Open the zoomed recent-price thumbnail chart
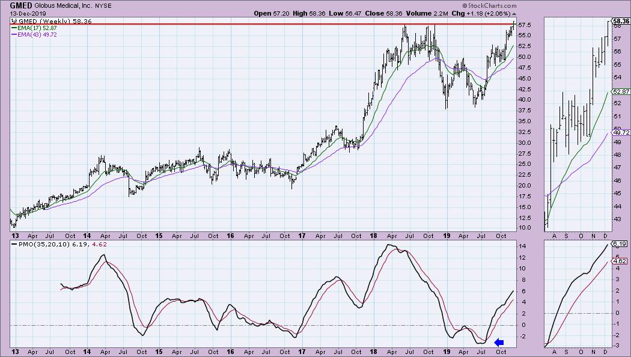The image size is (631, 357). [578, 124]
